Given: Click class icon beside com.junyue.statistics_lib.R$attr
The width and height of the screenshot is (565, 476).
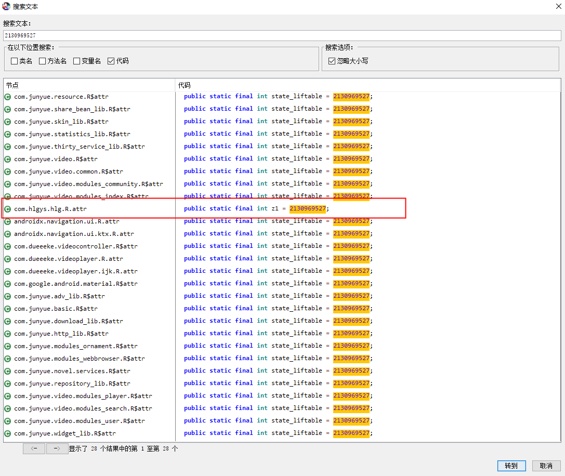Looking at the screenshot, I should point(8,134).
